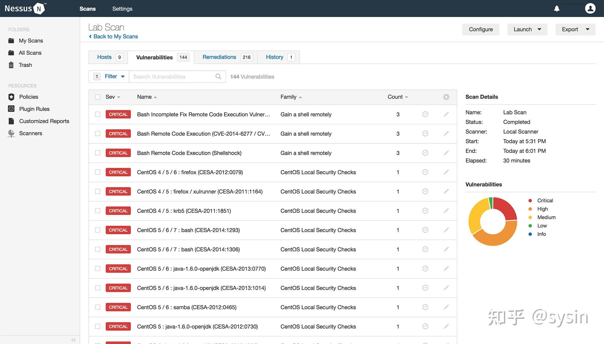The width and height of the screenshot is (604, 344).
Task: Check the Shellshock row checkbox
Action: (x=98, y=153)
